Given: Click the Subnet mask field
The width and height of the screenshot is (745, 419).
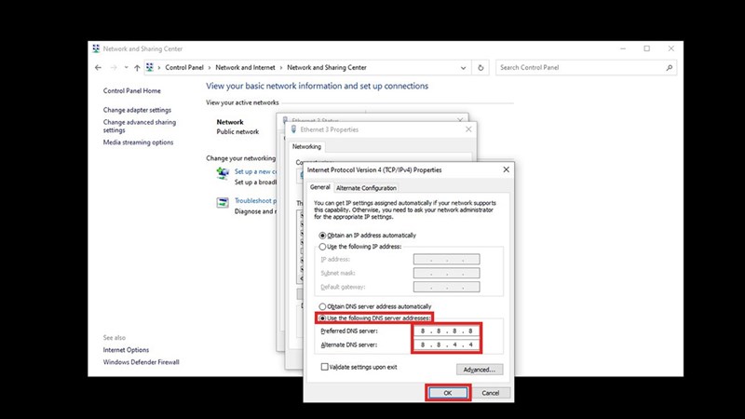Looking at the screenshot, I should pyautogui.click(x=447, y=273).
